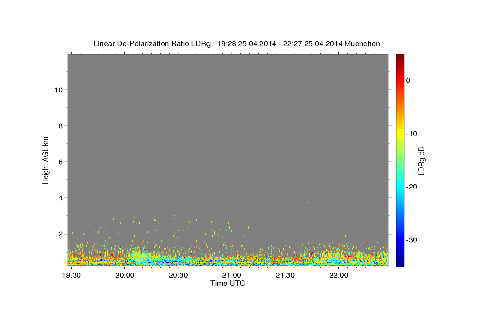Click the height tick label 6

pos(61,162)
